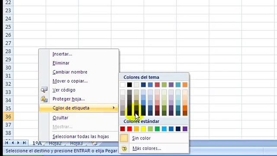Pick light blue standard color swatch
The image size is (277, 156).
coord(164,129)
